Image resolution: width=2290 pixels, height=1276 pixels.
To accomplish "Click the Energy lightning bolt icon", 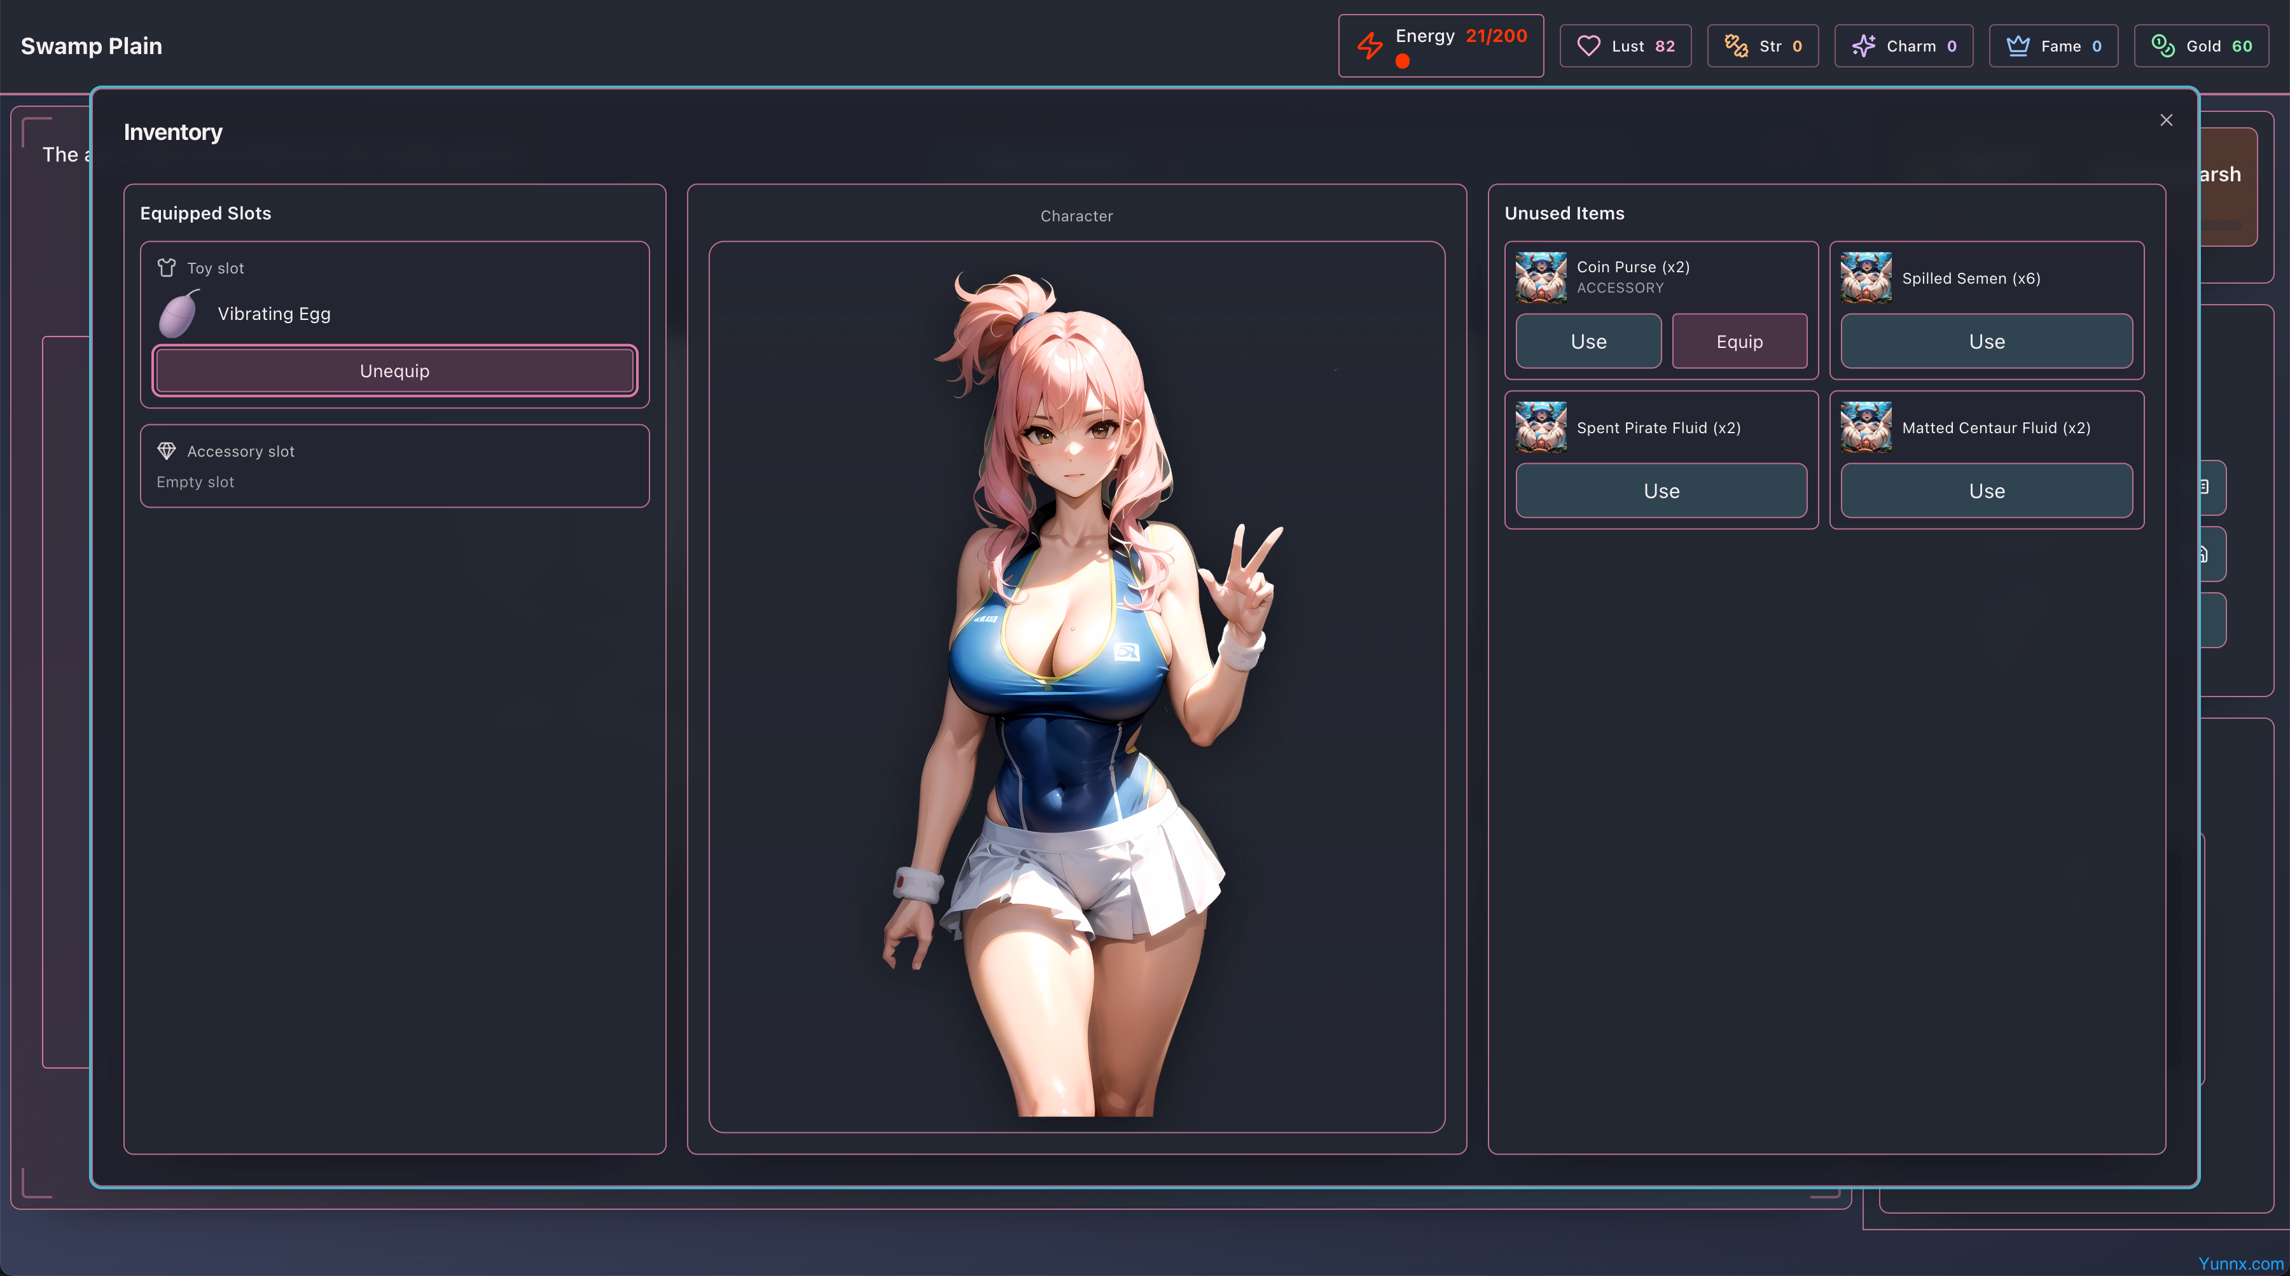I will 1370,45.
